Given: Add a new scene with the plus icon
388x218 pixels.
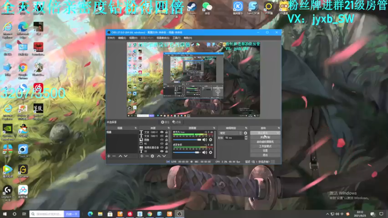Looking at the screenshot, I should point(109,156).
